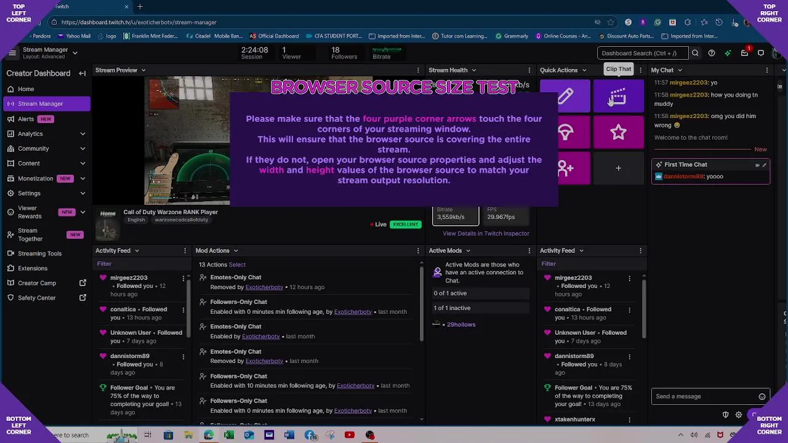Click the star quick action tile

618,132
